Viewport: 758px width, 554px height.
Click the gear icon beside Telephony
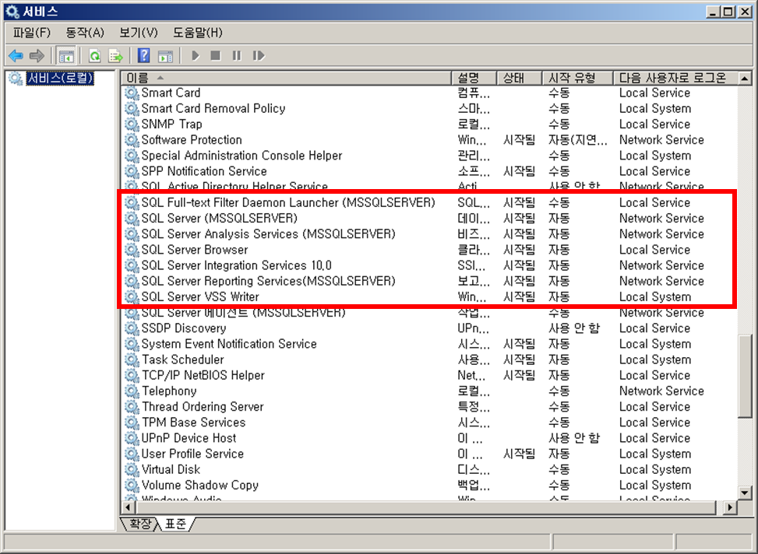(x=132, y=391)
